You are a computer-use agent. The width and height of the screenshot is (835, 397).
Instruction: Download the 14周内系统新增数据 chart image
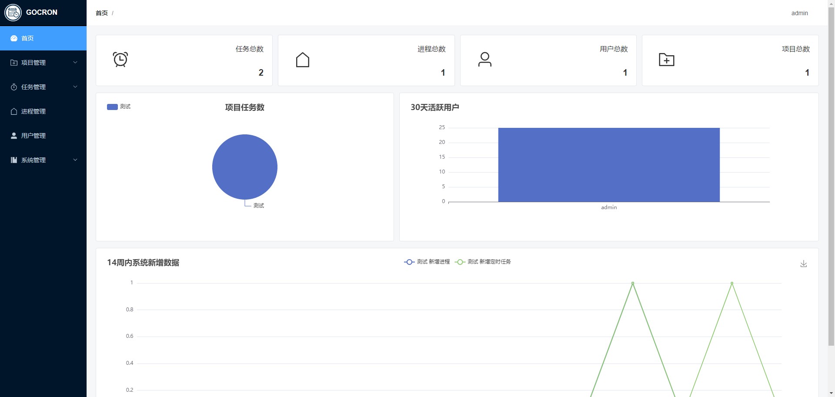click(804, 264)
